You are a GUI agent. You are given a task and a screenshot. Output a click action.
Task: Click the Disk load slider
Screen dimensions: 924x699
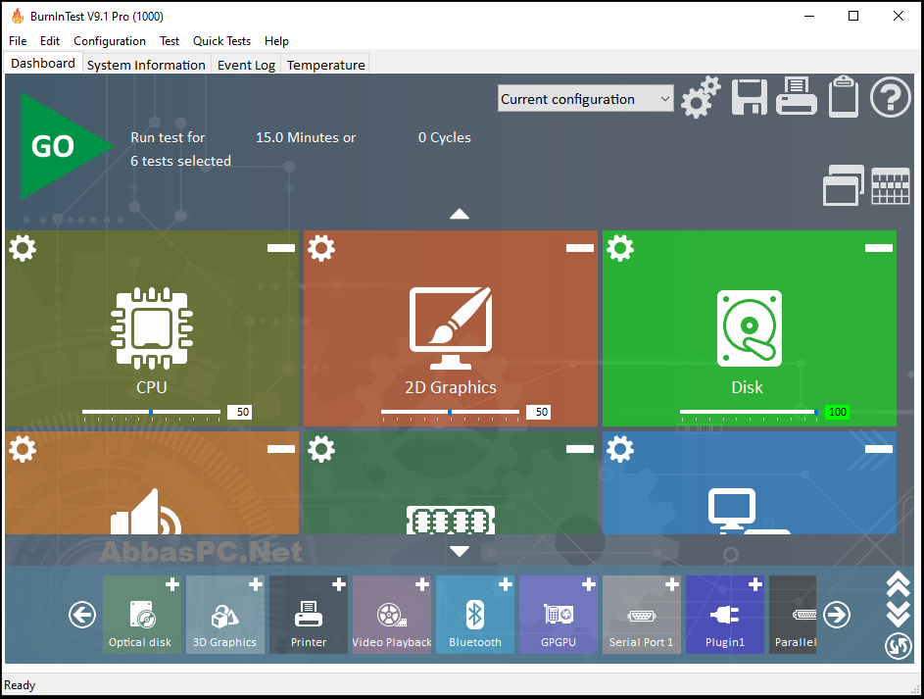point(749,413)
